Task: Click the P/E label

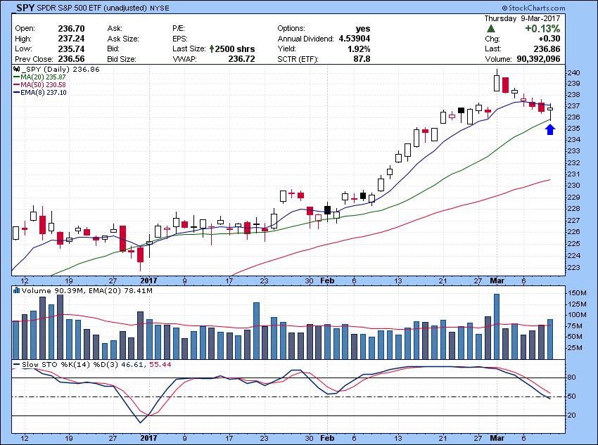Action: point(179,29)
